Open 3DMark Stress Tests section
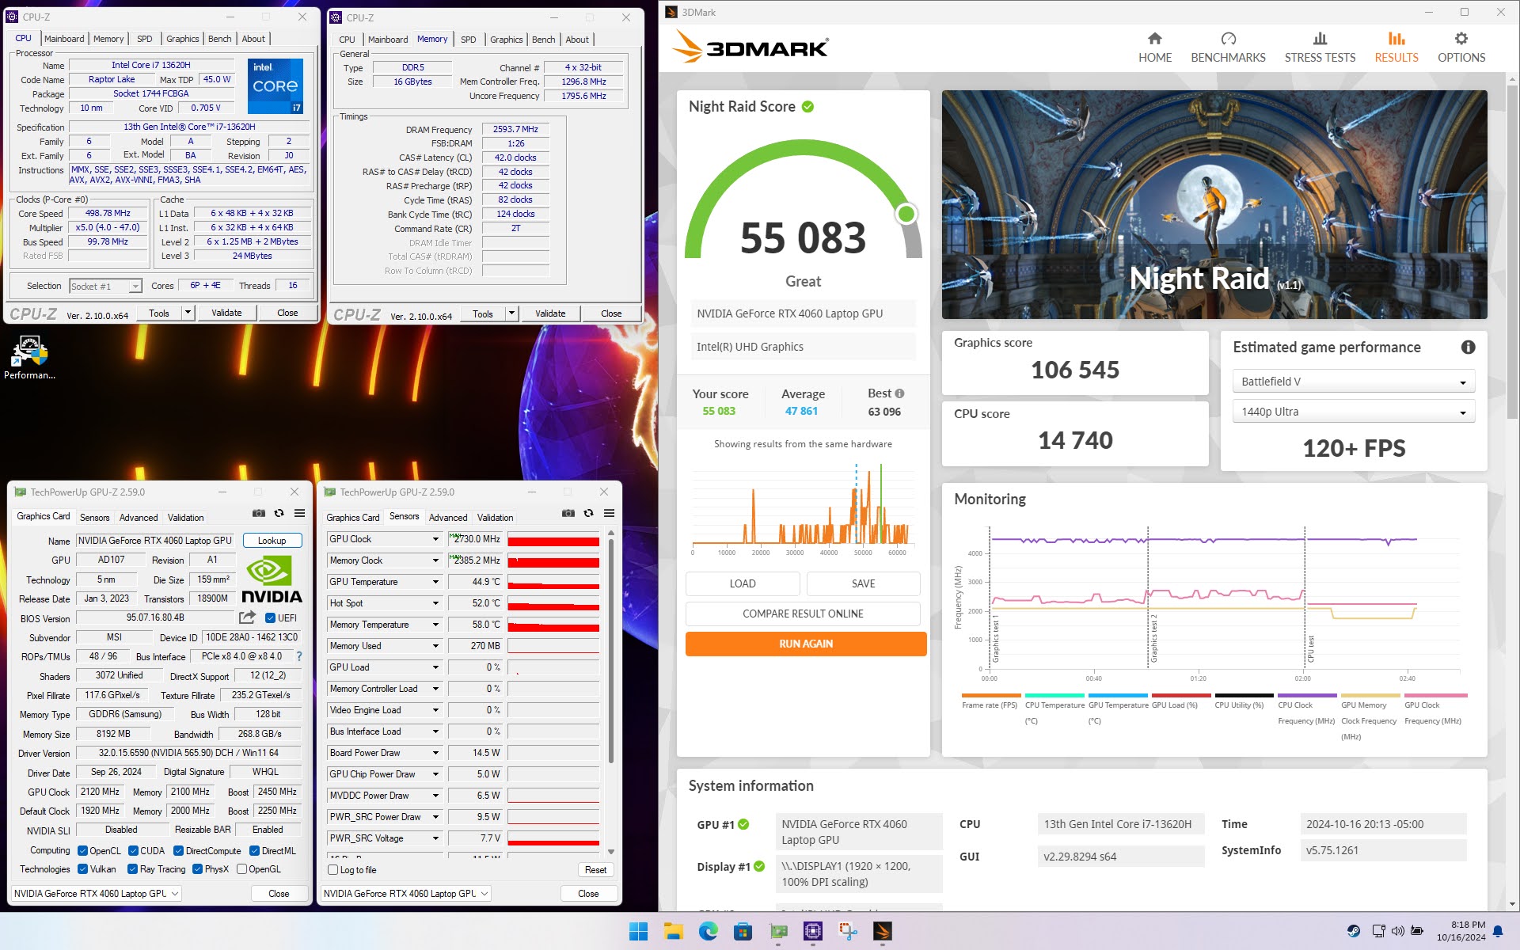Screen dimensions: 1520x950 tap(1320, 47)
